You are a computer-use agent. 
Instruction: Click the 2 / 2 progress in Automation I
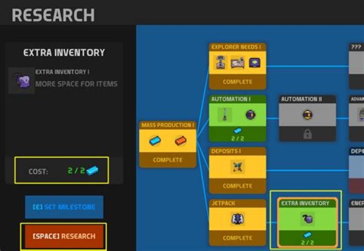coord(238,138)
